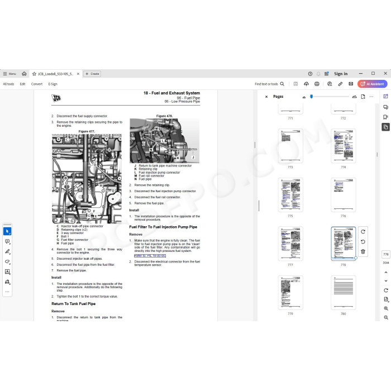
Task: Zoom in with magnifier plus icon
Action: coord(386,308)
